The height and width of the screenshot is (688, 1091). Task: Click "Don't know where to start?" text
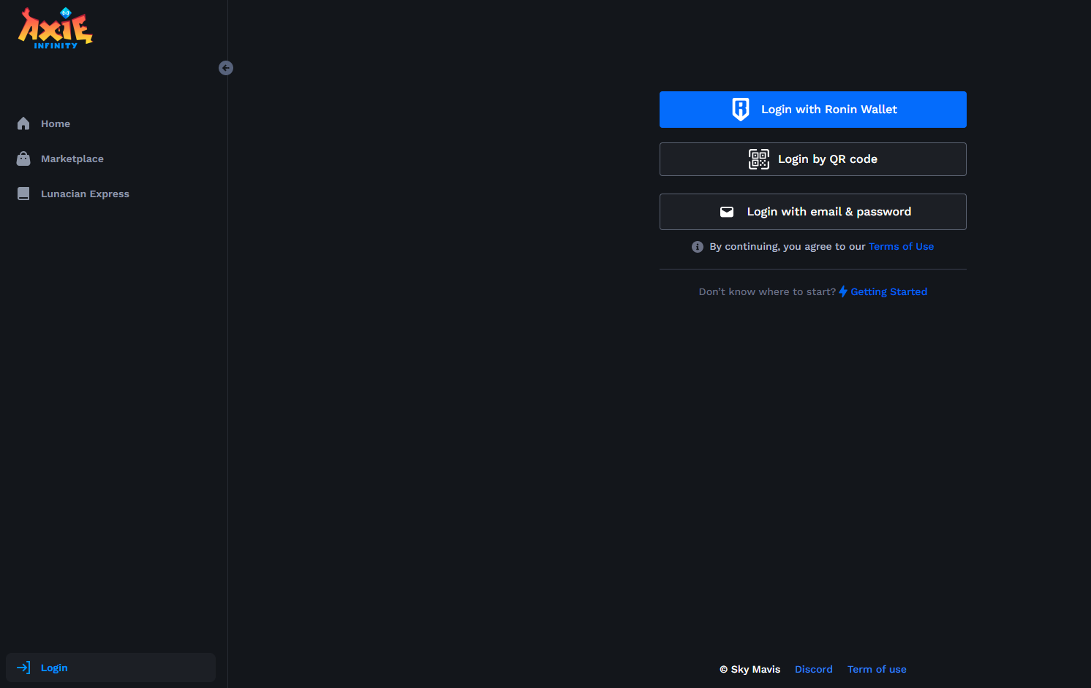(767, 291)
